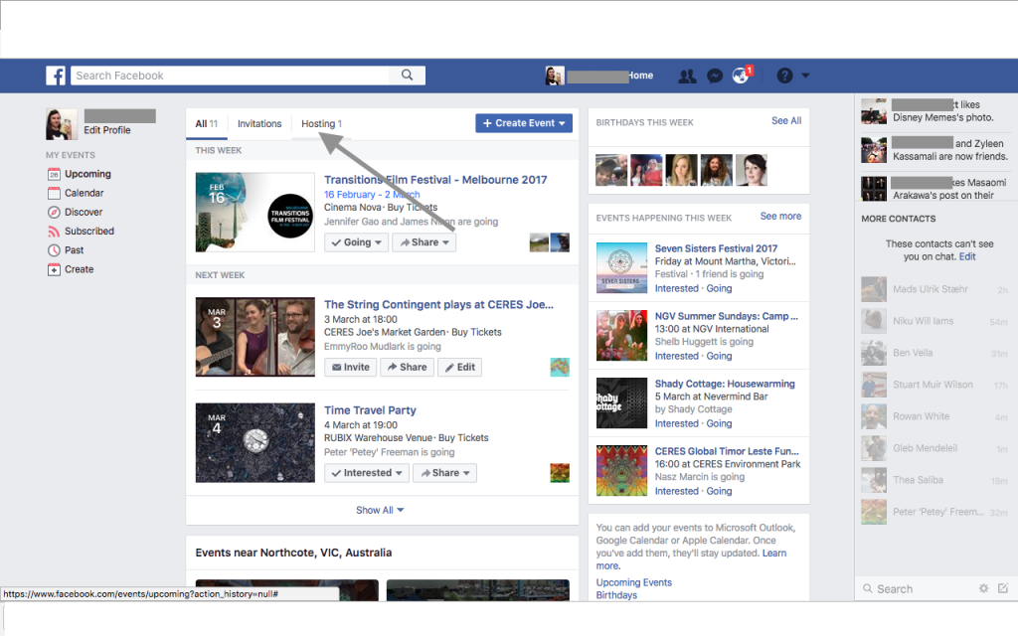This screenshot has height=636, width=1018.
Task: Click Edit link in chat contacts notice
Action: point(967,257)
